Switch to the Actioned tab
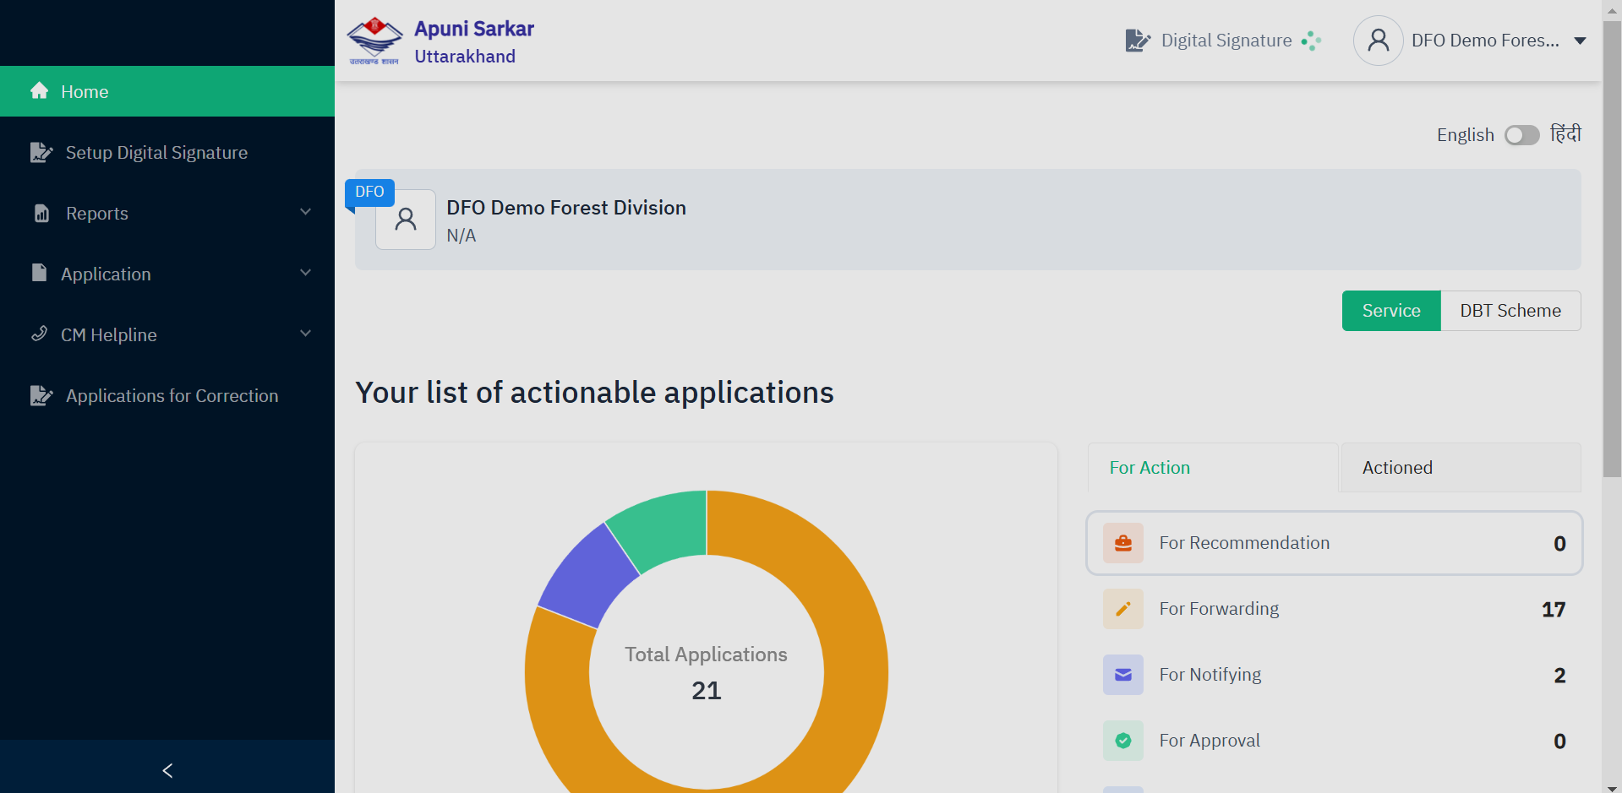The width and height of the screenshot is (1622, 793). (x=1461, y=468)
